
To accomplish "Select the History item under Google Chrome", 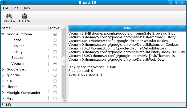I will pos(17,52).
